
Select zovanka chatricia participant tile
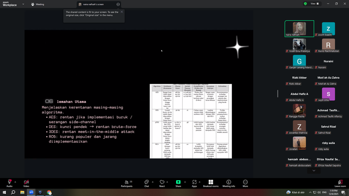pyautogui.click(x=299, y=127)
